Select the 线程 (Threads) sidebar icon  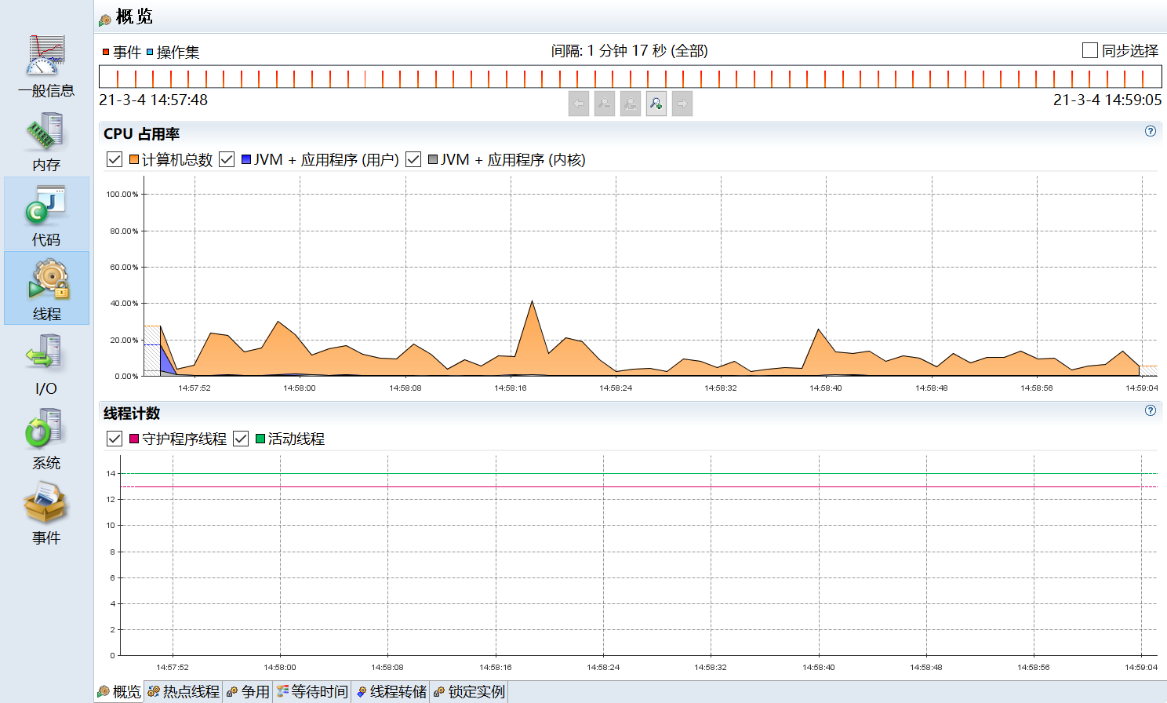pyautogui.click(x=46, y=286)
